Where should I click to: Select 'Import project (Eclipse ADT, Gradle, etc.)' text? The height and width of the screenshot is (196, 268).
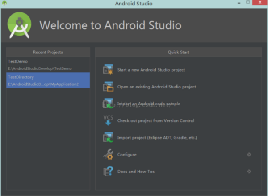click(157, 138)
